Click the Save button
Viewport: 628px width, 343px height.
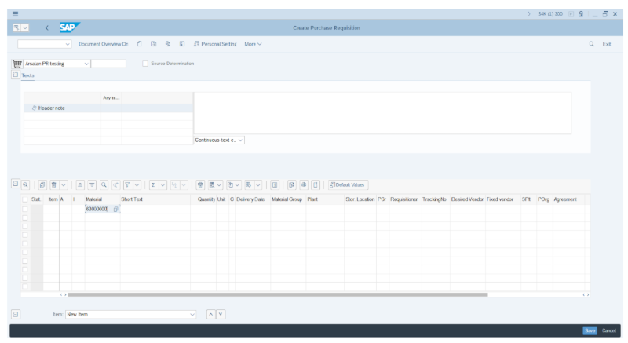[590, 330]
